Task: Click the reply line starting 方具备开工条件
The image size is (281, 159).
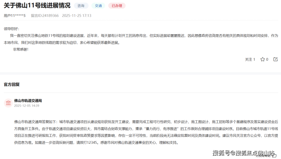Action: [x=146, y=129]
